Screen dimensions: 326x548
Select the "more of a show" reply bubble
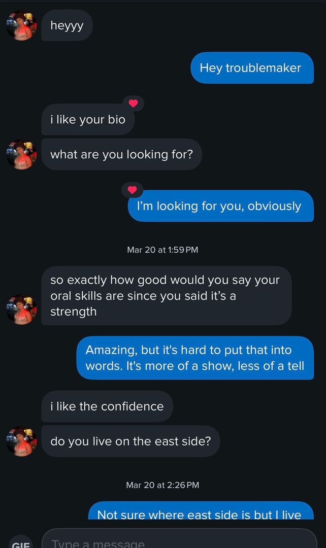(195, 358)
